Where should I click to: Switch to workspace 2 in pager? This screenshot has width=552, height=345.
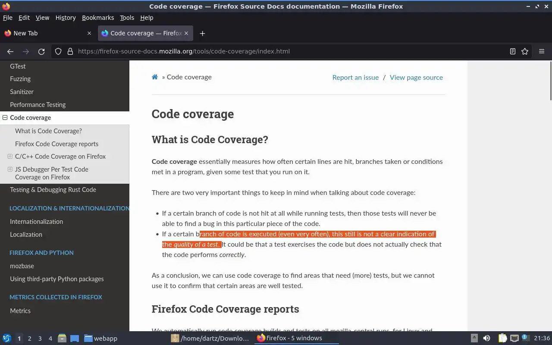click(x=29, y=339)
